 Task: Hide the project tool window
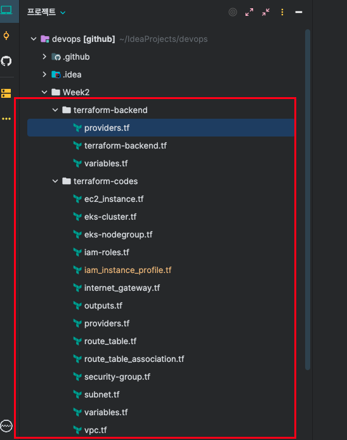coord(299,12)
